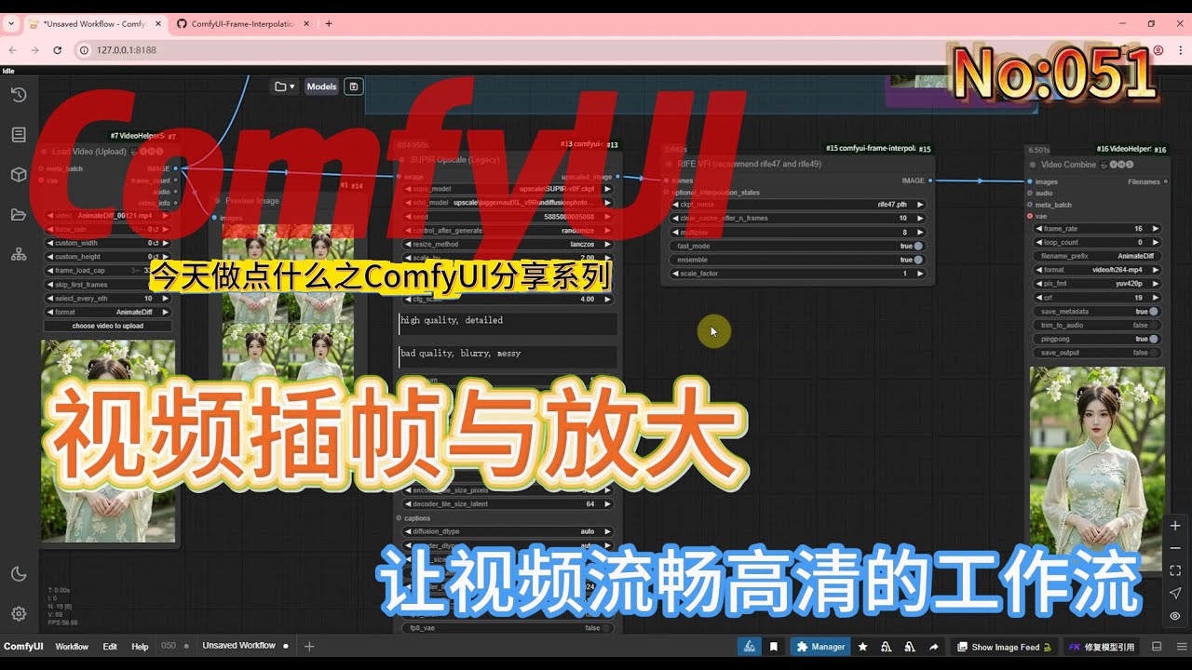This screenshot has height=670, width=1192.
Task: Open the queue history sidebar icon
Action: (x=19, y=94)
